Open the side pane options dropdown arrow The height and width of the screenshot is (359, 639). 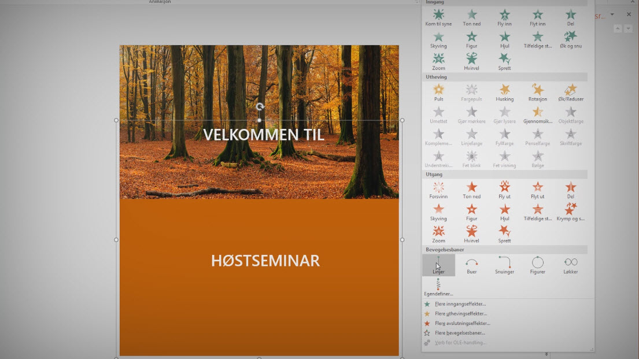pos(612,14)
